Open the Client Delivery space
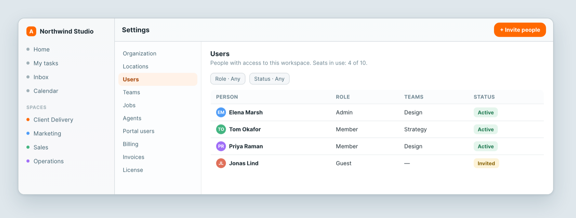 pyautogui.click(x=53, y=120)
